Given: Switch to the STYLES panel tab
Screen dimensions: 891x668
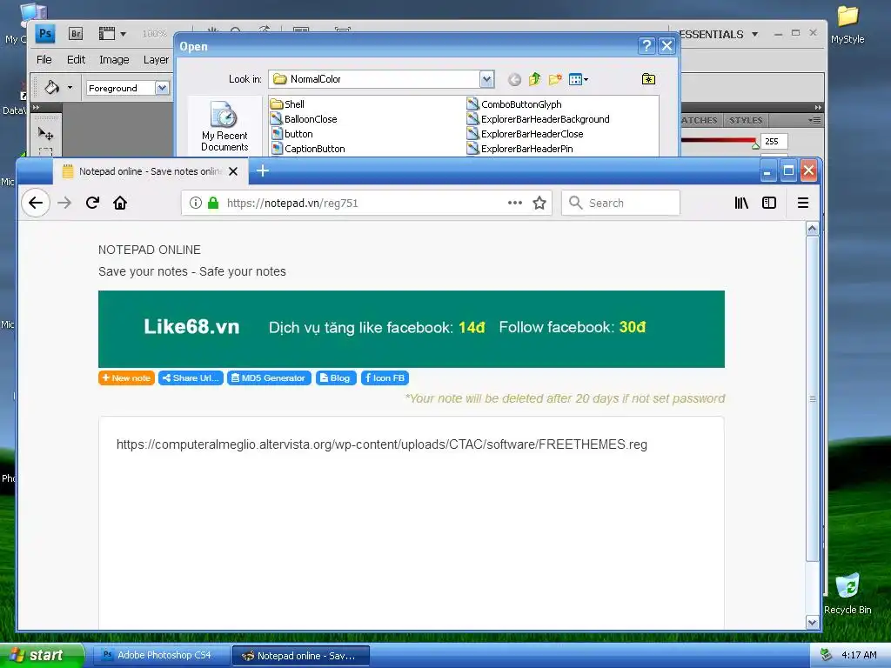Looking at the screenshot, I should [x=746, y=120].
